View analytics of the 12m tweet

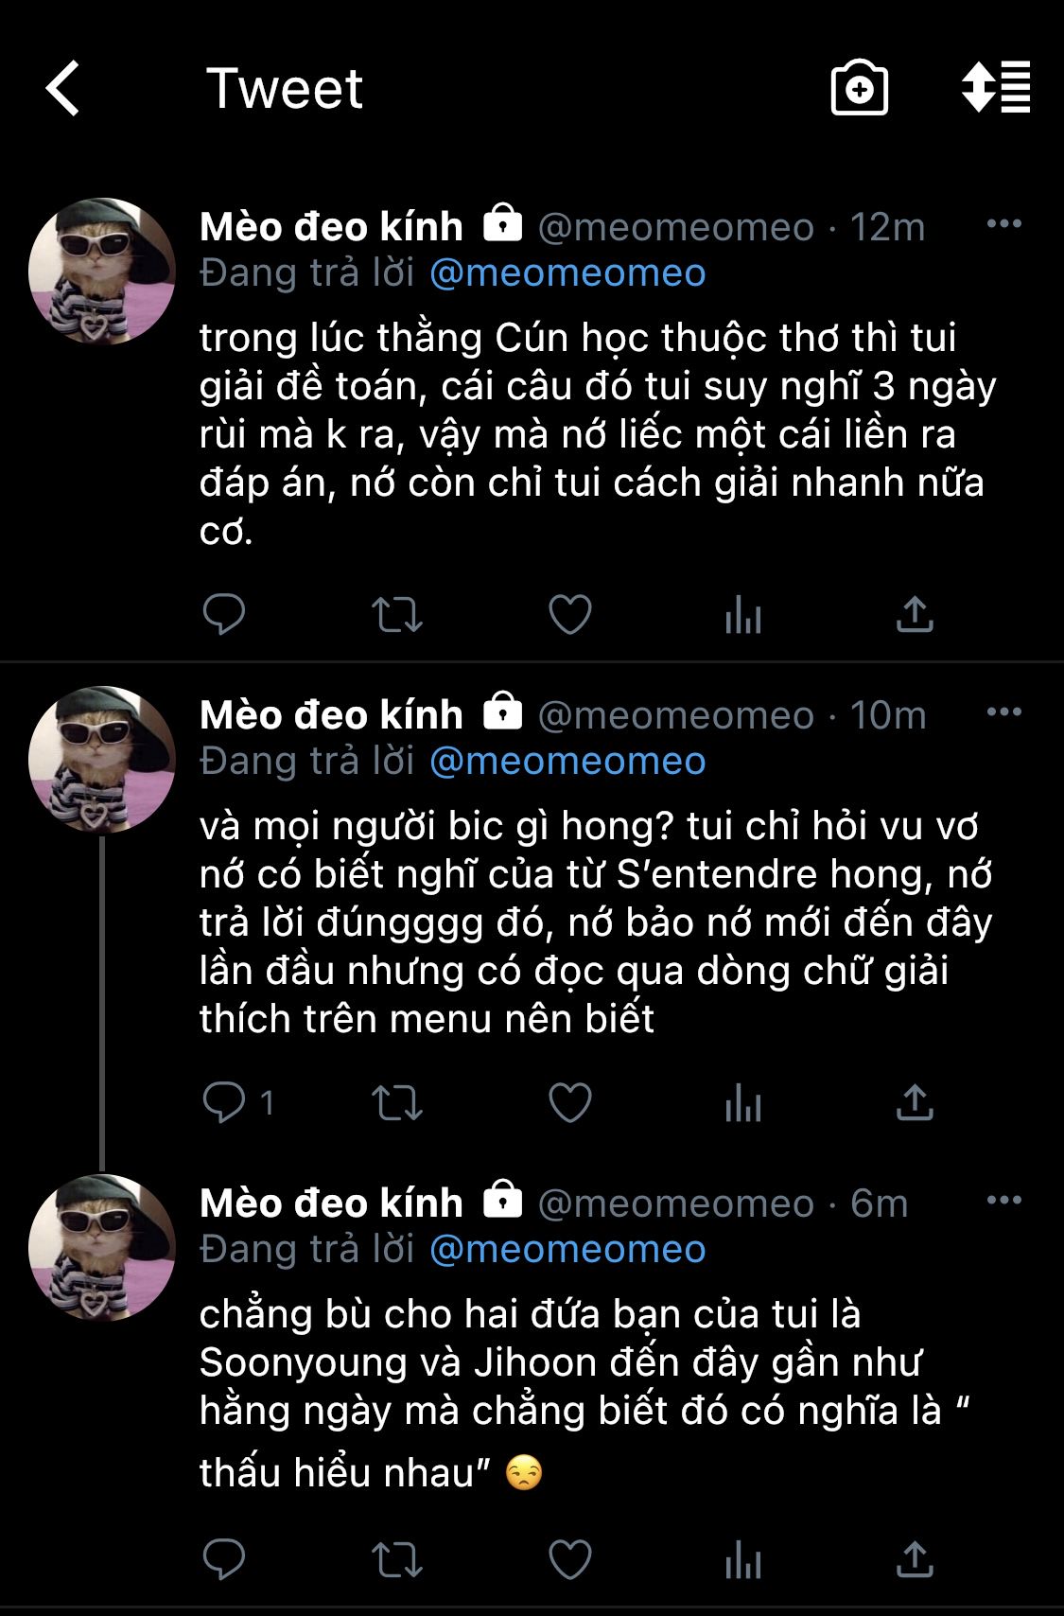coord(743,615)
